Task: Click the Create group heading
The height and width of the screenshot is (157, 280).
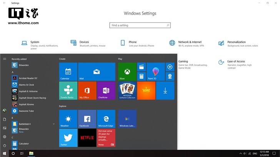Action: pos(62,59)
